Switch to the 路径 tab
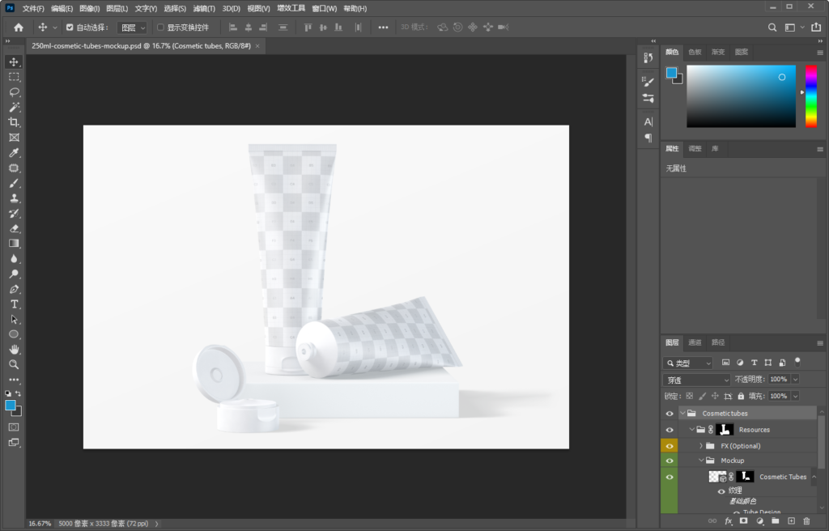 click(718, 342)
